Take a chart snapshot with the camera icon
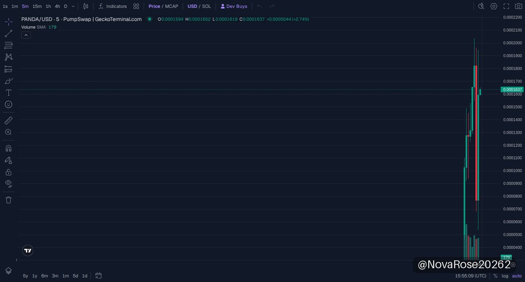The width and height of the screenshot is (525, 282). coord(518,6)
